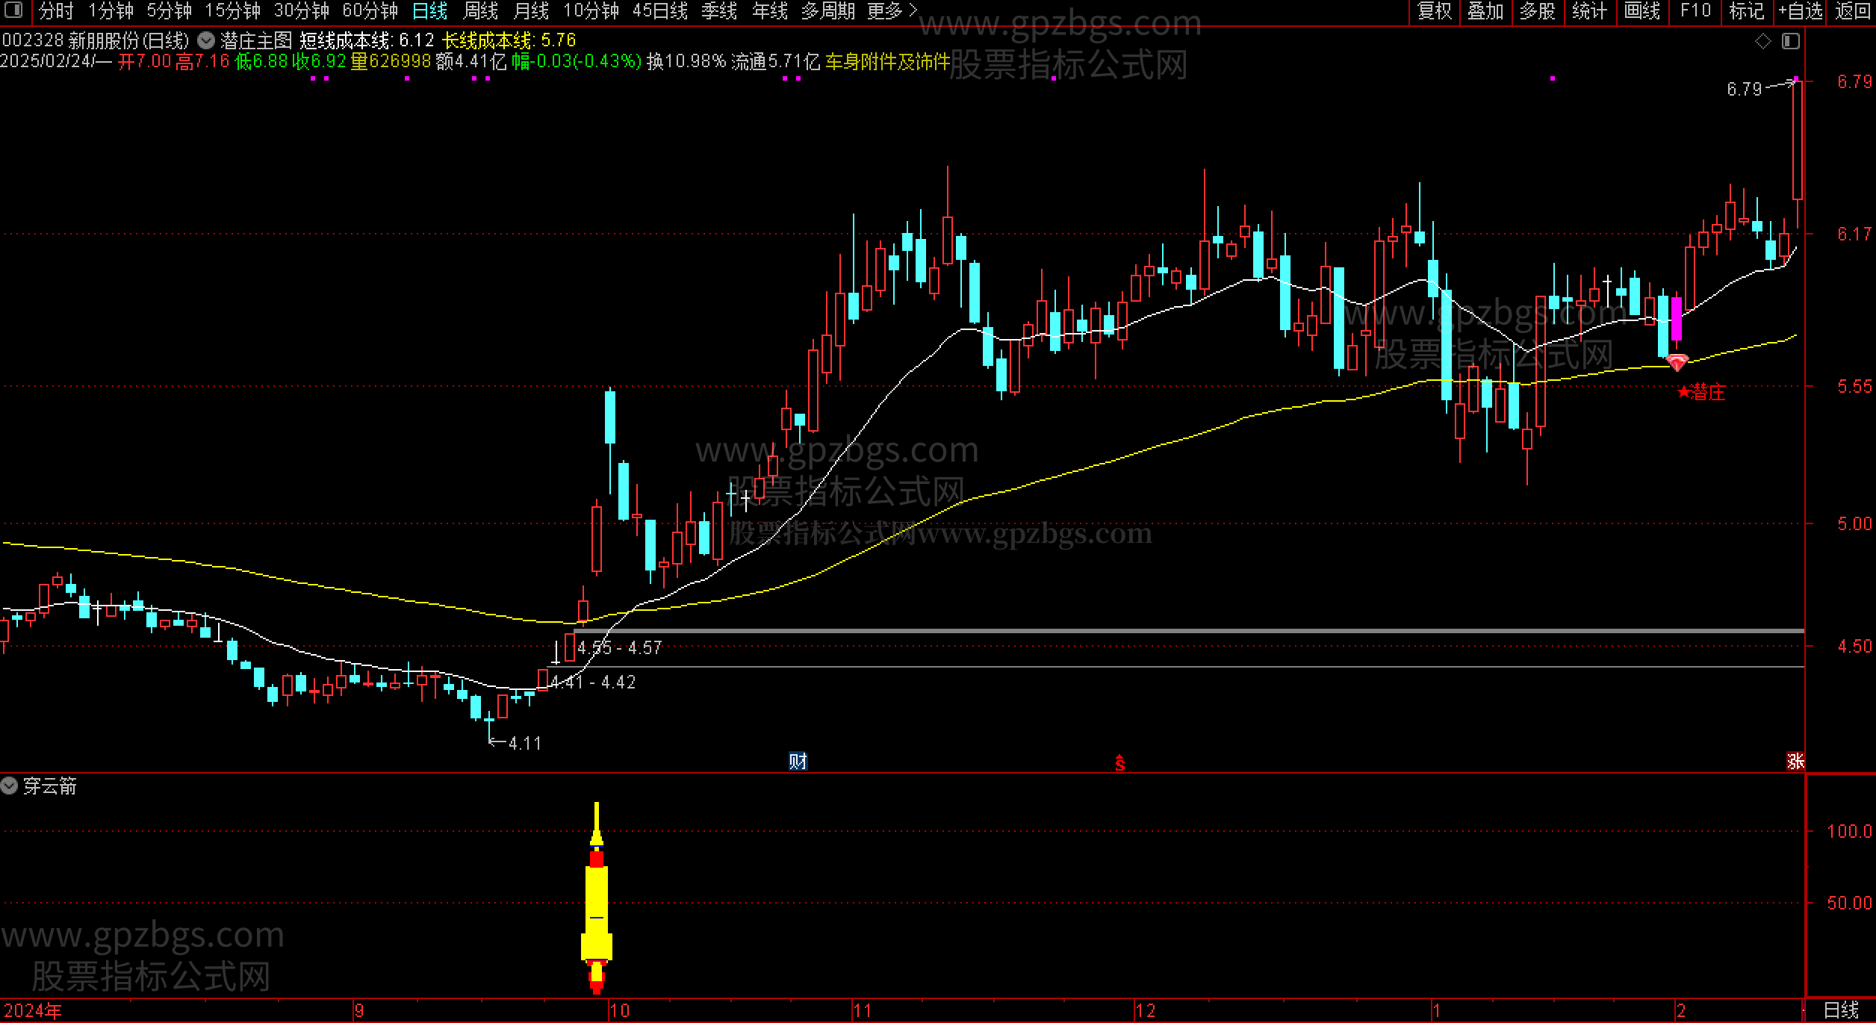This screenshot has height=1023, width=1876.
Task: Switch to the 60分钟 period tab
Action: [370, 10]
